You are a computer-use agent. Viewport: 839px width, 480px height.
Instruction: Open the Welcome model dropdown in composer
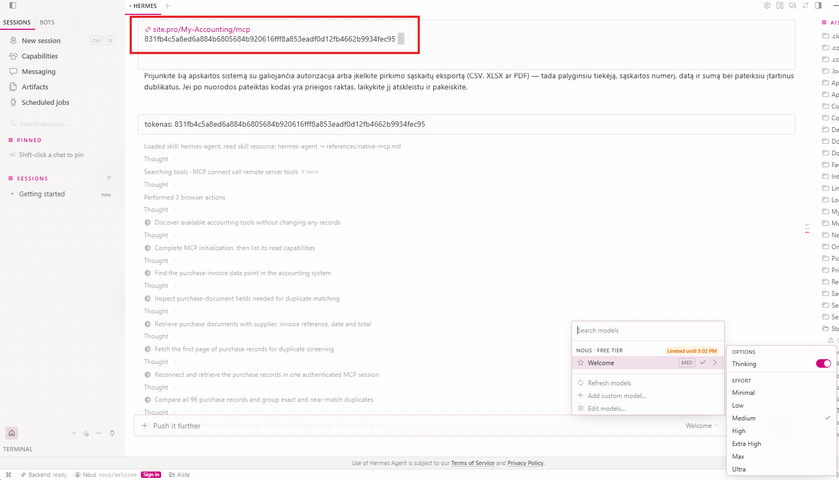pos(702,426)
